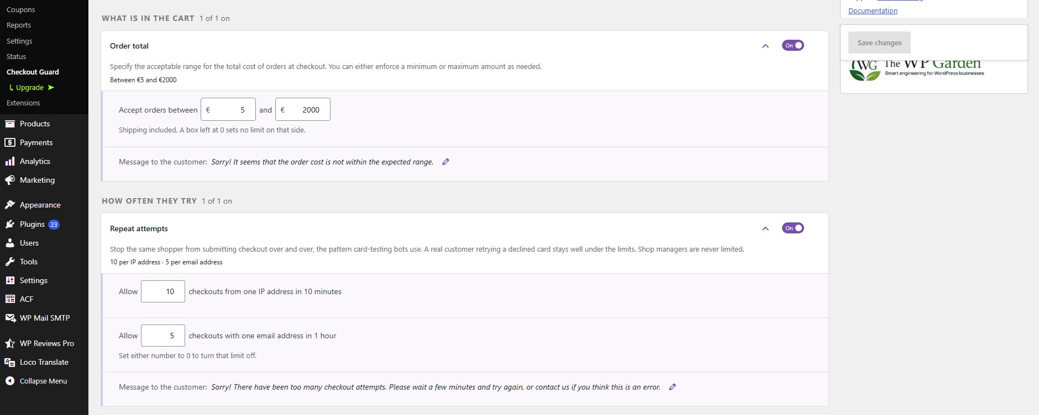Open the Documentation link
Viewport: 1039px width, 415px height.
[873, 10]
